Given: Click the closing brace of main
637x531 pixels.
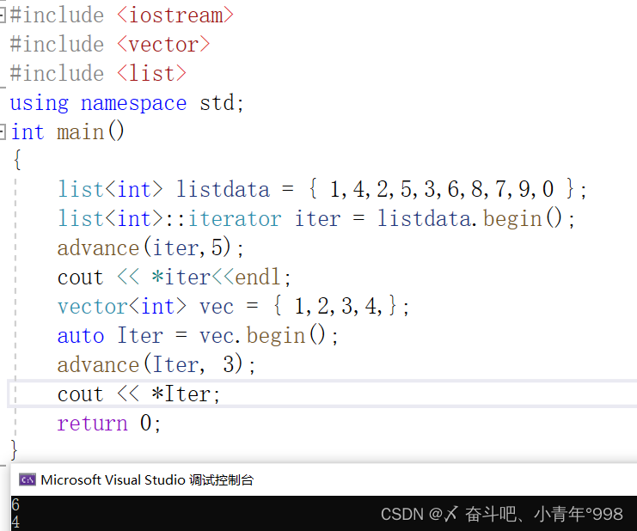Looking at the screenshot, I should 14,450.
